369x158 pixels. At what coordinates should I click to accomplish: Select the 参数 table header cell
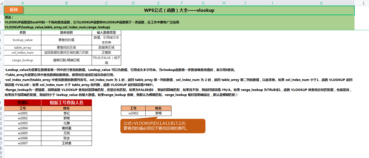[23, 32]
